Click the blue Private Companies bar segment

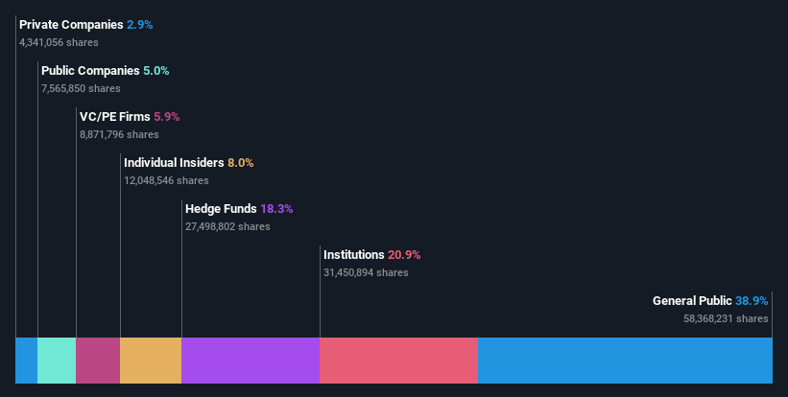click(27, 361)
